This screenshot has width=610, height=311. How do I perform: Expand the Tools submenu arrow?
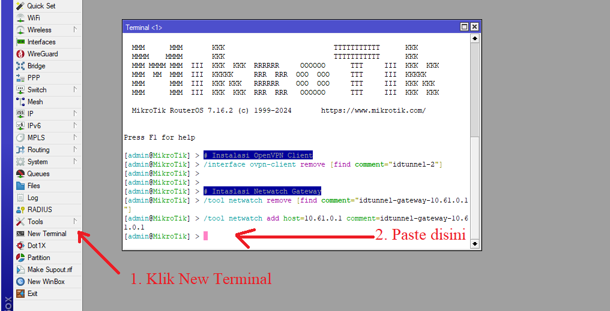tap(75, 221)
